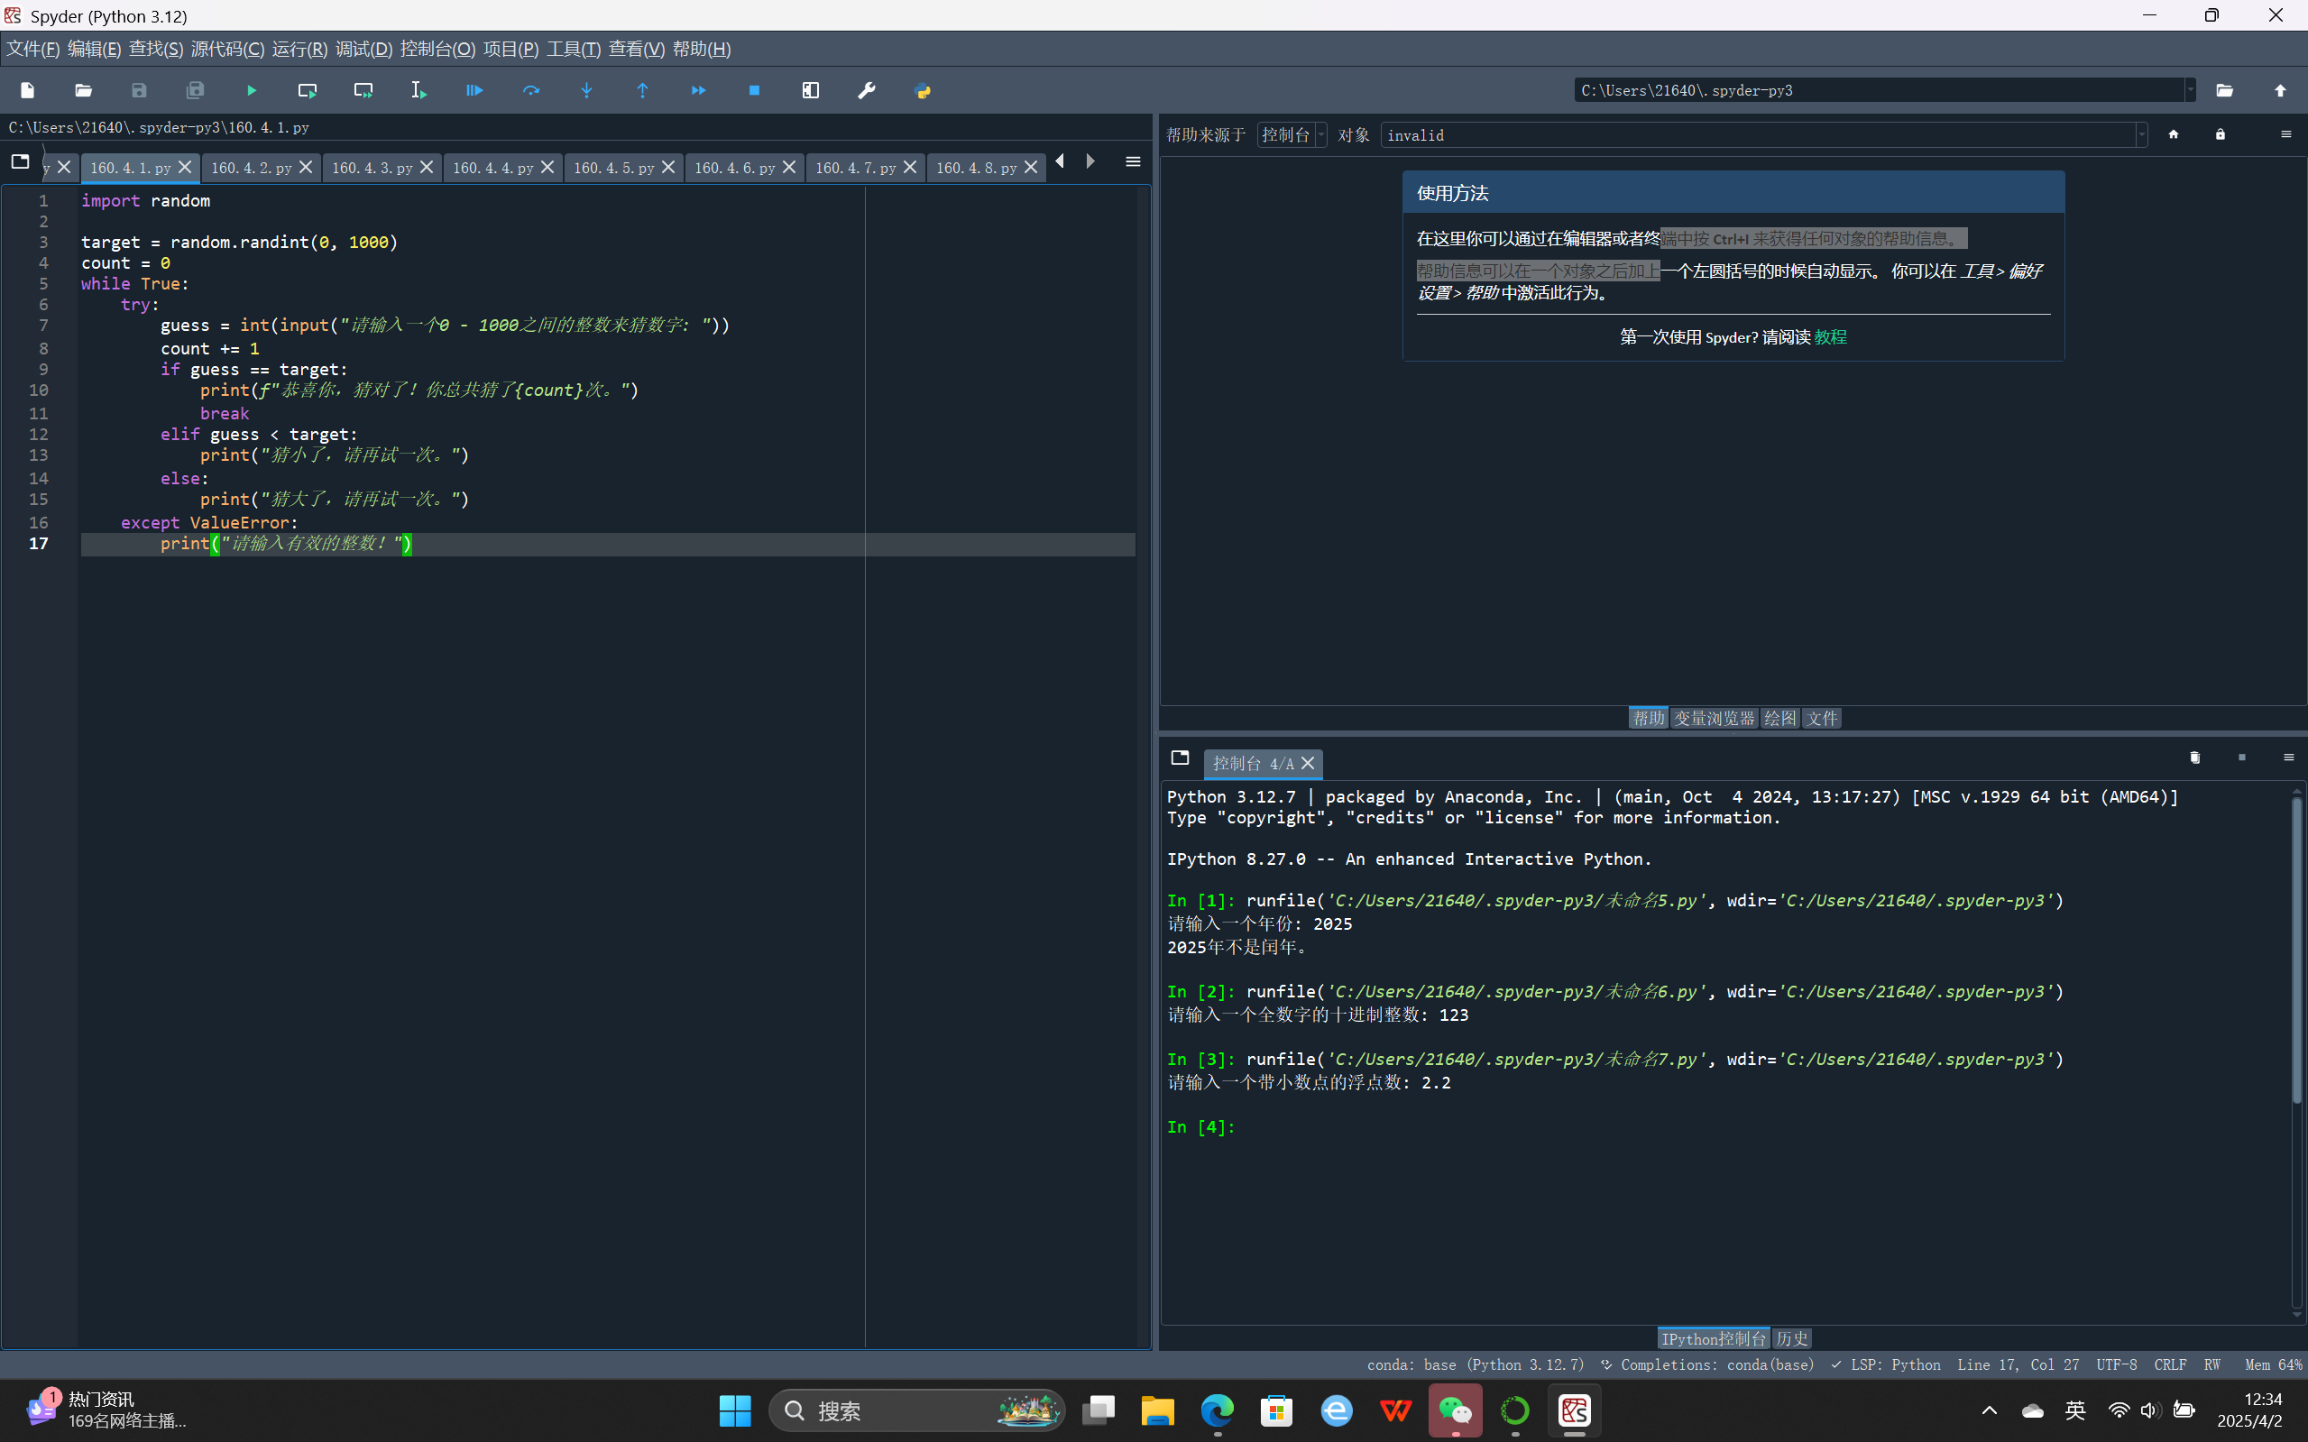Click the New file icon
The width and height of the screenshot is (2308, 1442).
pyautogui.click(x=28, y=90)
